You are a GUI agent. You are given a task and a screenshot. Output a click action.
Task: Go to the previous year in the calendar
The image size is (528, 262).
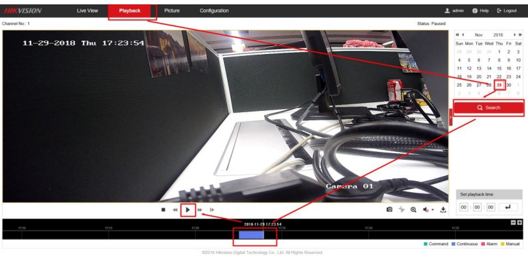pyautogui.click(x=457, y=35)
